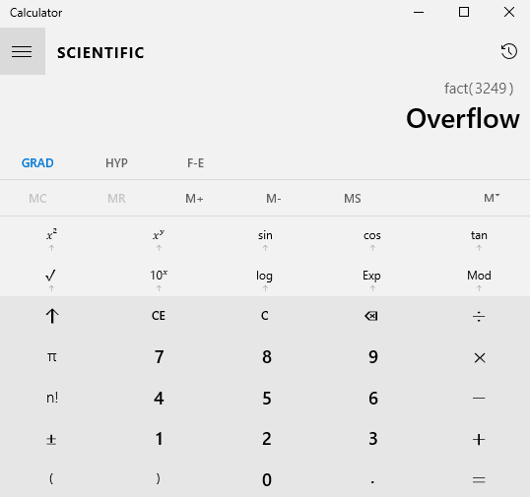This screenshot has width=530, height=497.
Task: Click the equals key
Action: tap(479, 480)
